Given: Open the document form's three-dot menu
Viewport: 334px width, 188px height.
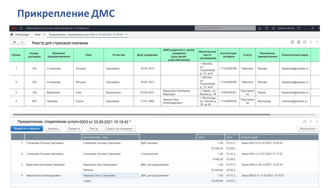Looking at the screenshot, I should click(x=311, y=121).
